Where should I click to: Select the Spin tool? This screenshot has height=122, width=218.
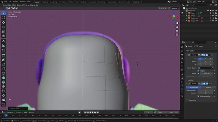[3, 82]
